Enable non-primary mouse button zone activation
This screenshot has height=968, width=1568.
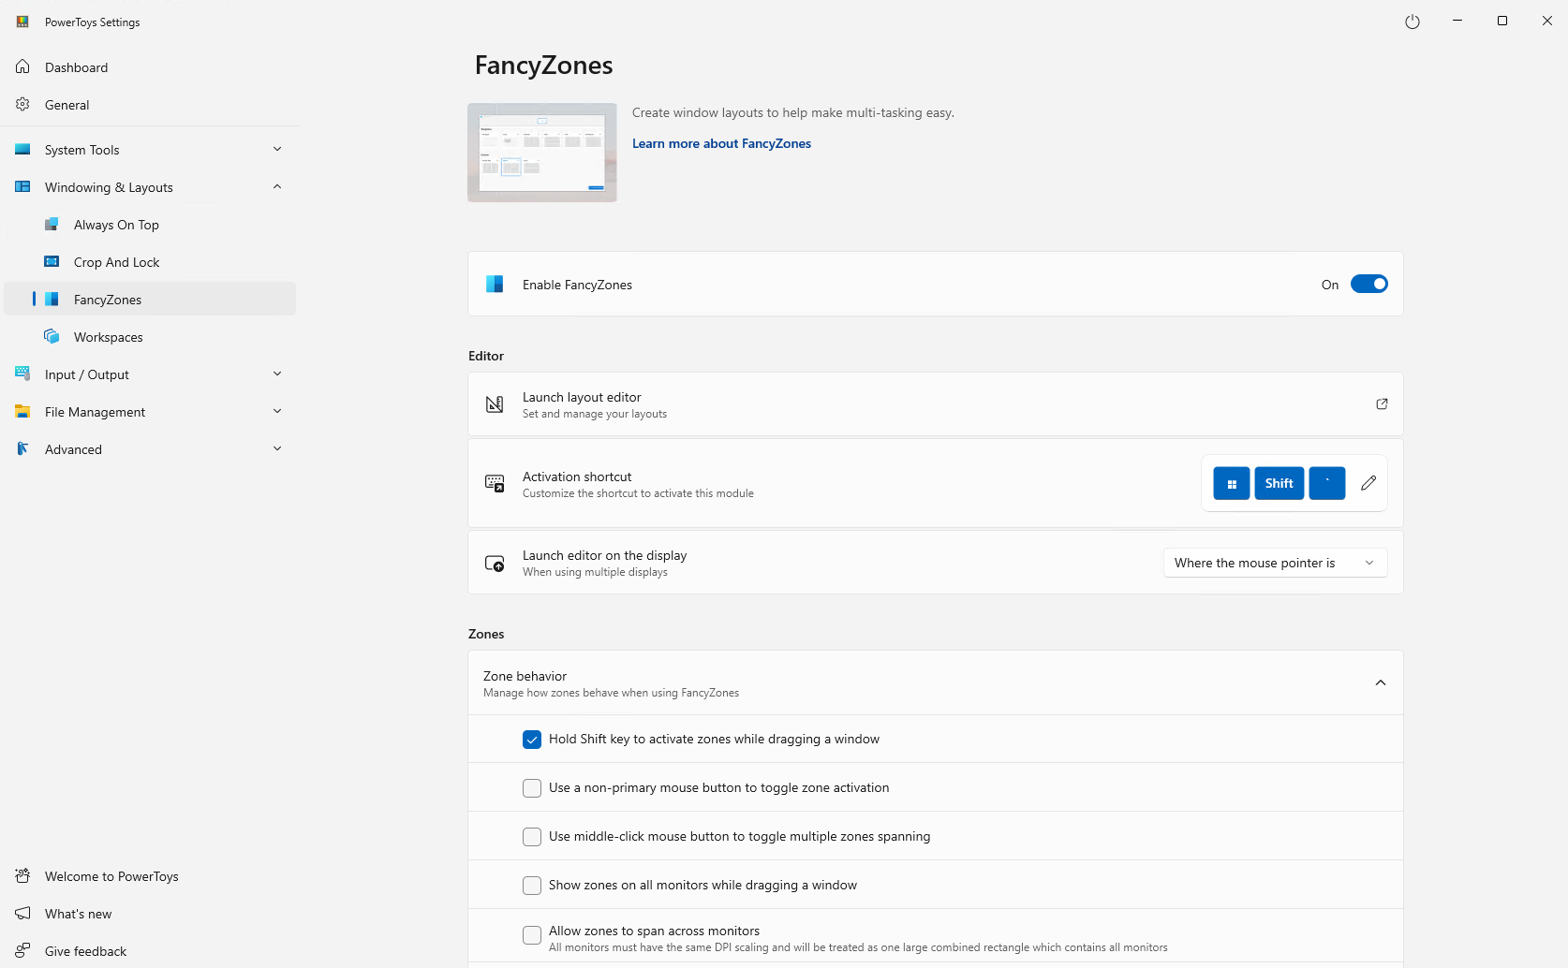(532, 788)
